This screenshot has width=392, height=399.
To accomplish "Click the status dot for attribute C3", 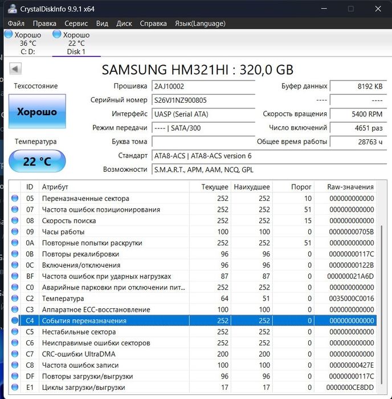I will [15, 309].
